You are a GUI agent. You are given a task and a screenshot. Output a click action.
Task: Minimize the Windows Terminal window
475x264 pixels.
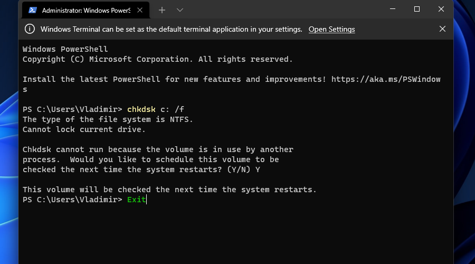pos(393,9)
